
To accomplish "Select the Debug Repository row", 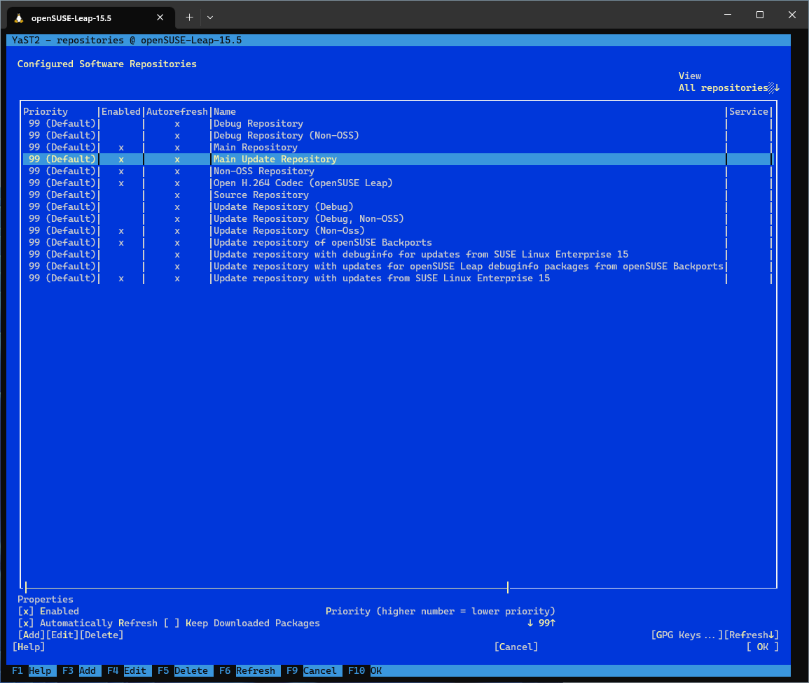I will click(397, 124).
